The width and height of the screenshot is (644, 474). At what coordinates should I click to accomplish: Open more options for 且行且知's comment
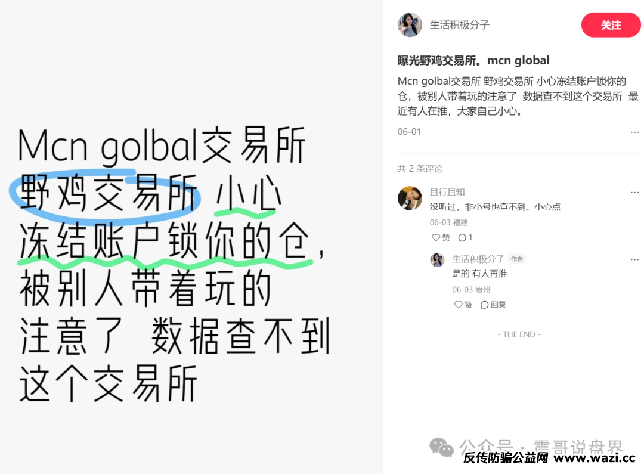(x=634, y=192)
